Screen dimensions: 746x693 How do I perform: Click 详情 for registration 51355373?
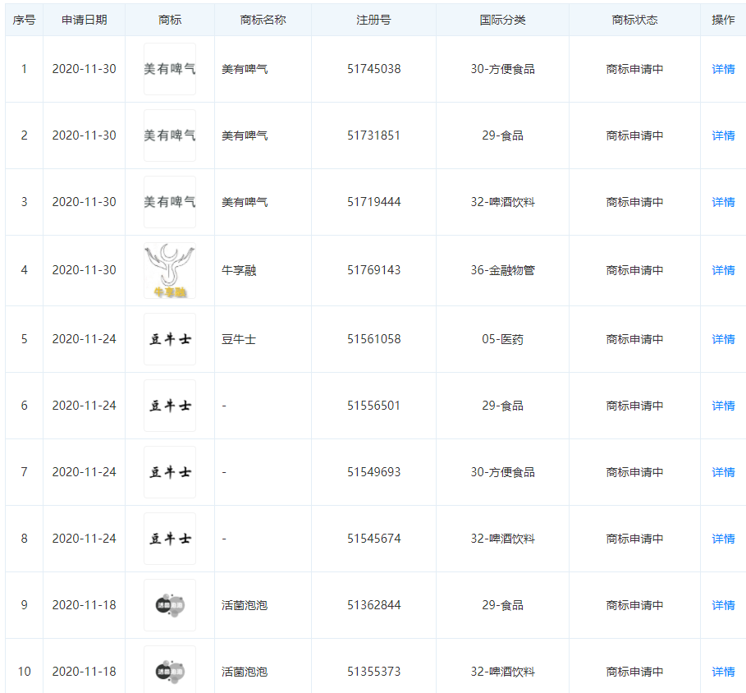click(x=722, y=672)
